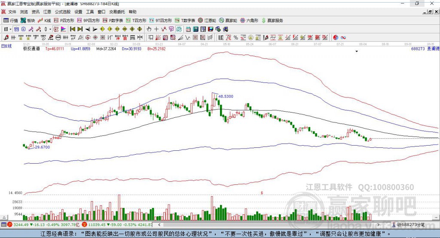This screenshot has width=440, height=238.
Task: Open the 浏览 menu
Action: click(24, 12)
